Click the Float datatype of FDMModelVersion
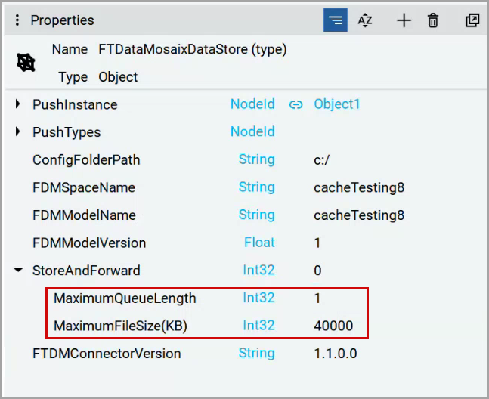This screenshot has width=489, height=399. click(259, 243)
